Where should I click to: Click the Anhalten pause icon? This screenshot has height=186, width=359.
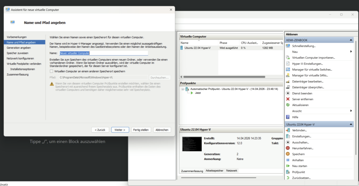point(288,160)
